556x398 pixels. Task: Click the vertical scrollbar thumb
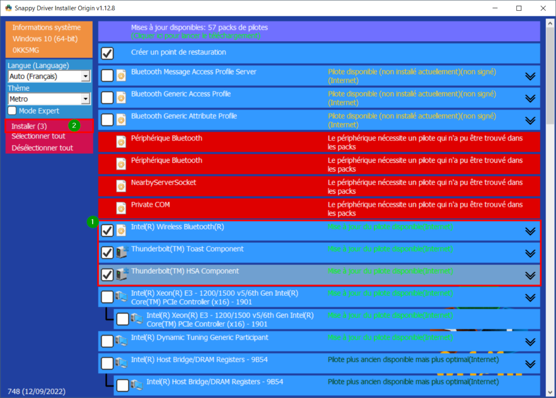(x=550, y=76)
